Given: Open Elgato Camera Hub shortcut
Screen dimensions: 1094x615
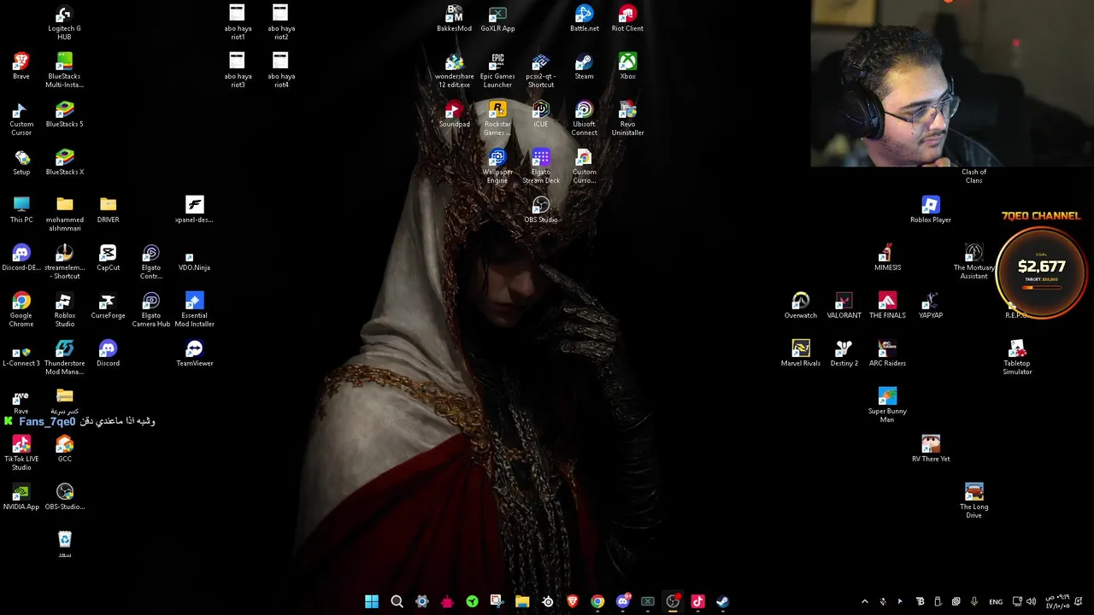Looking at the screenshot, I should (151, 310).
